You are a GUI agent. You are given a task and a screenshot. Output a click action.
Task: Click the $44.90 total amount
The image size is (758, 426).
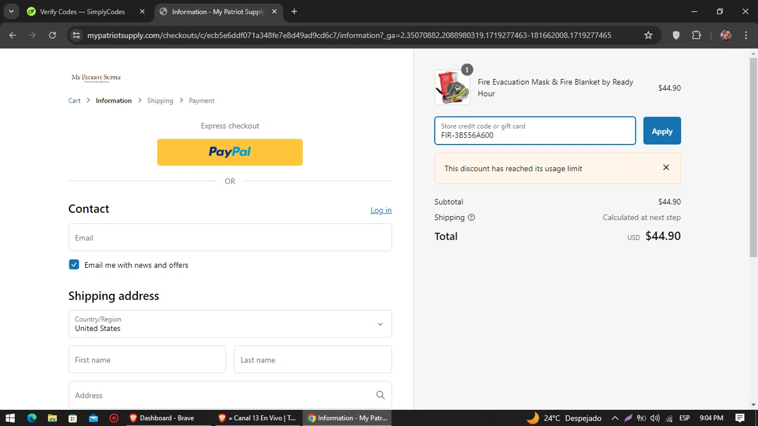[x=663, y=236]
